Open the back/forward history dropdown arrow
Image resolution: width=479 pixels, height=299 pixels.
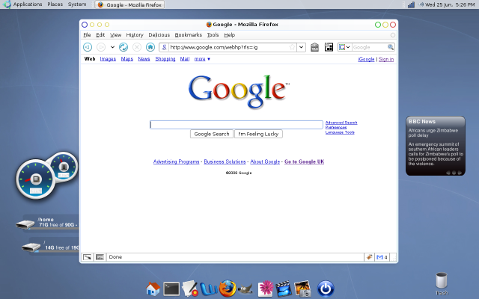112,47
